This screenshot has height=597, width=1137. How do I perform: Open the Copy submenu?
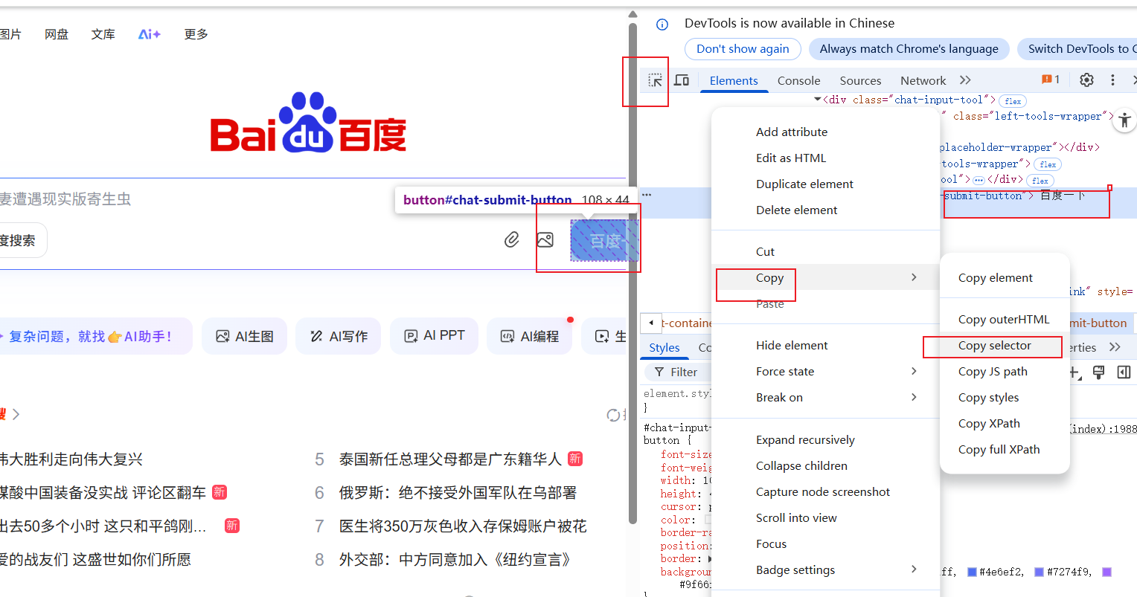coord(826,277)
